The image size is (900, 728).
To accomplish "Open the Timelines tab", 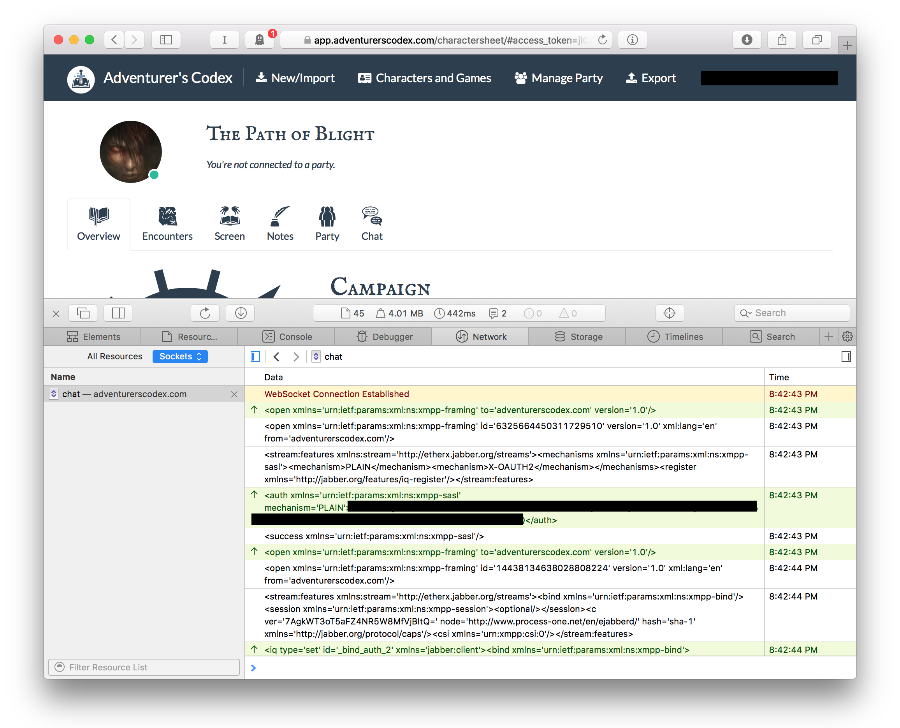I will tap(674, 336).
